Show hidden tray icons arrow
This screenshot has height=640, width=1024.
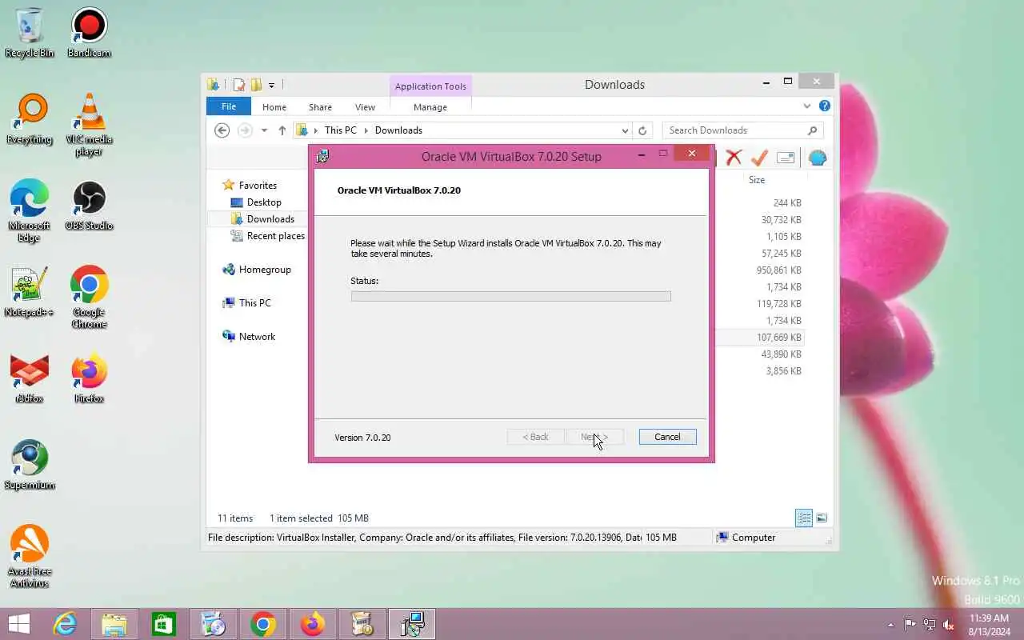pyautogui.click(x=890, y=625)
